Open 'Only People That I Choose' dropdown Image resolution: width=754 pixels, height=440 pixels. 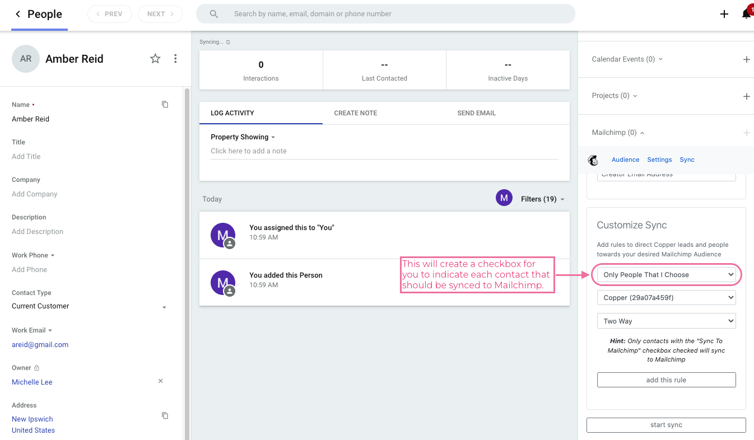(x=666, y=275)
